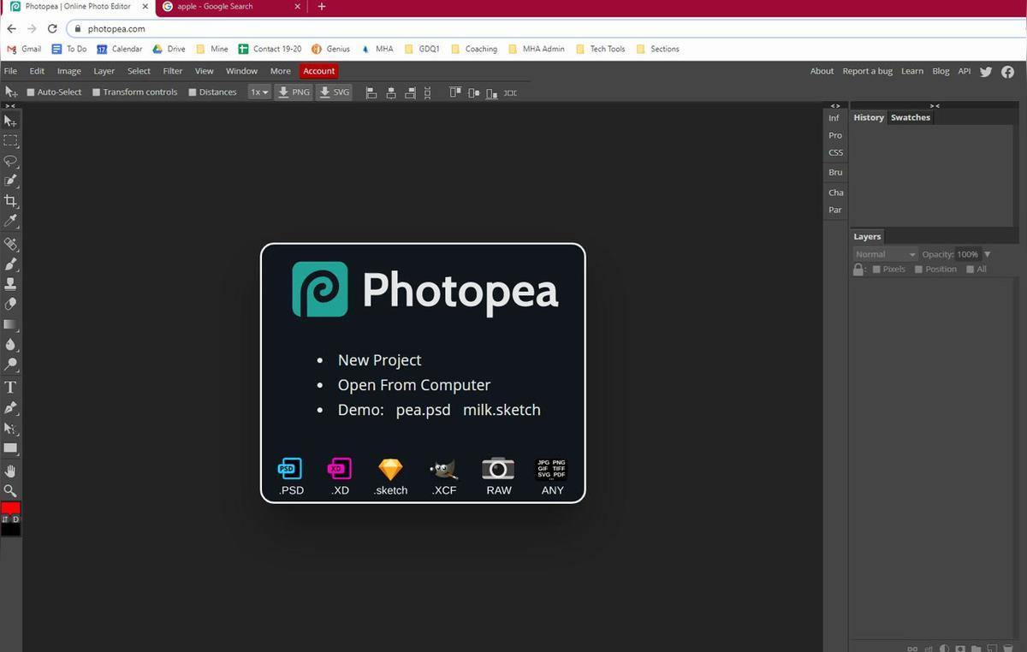Toggle the lock Pixels checkbox
The height and width of the screenshot is (652, 1027).
[876, 270]
